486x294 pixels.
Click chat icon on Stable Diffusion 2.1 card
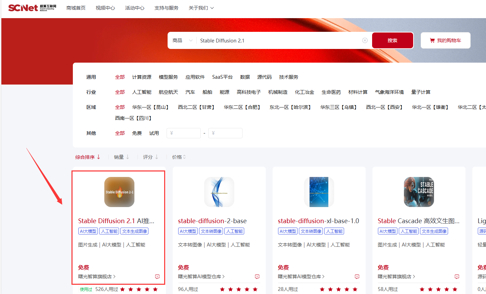click(x=157, y=277)
